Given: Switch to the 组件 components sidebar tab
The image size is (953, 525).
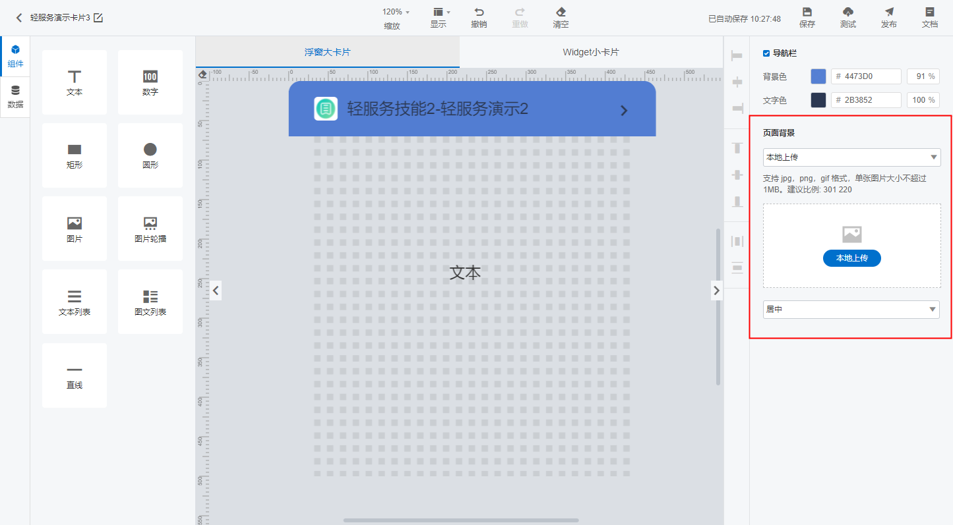Looking at the screenshot, I should point(15,57).
